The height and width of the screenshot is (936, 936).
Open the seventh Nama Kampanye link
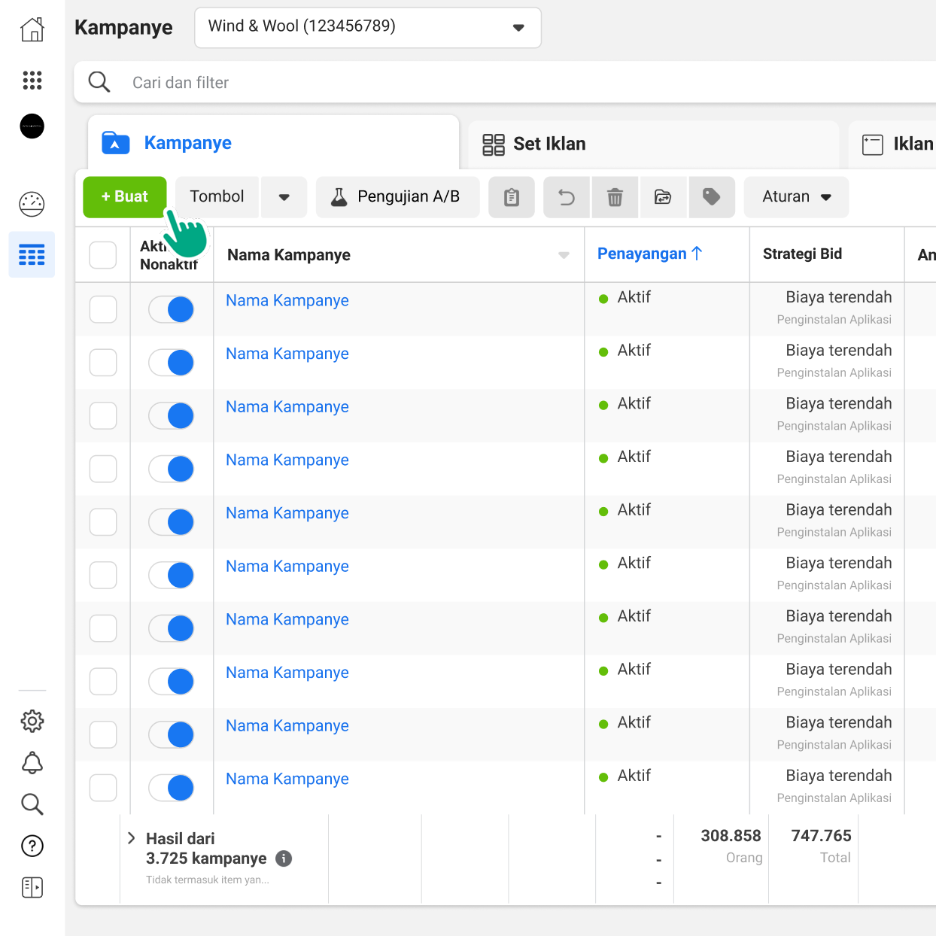point(287,619)
